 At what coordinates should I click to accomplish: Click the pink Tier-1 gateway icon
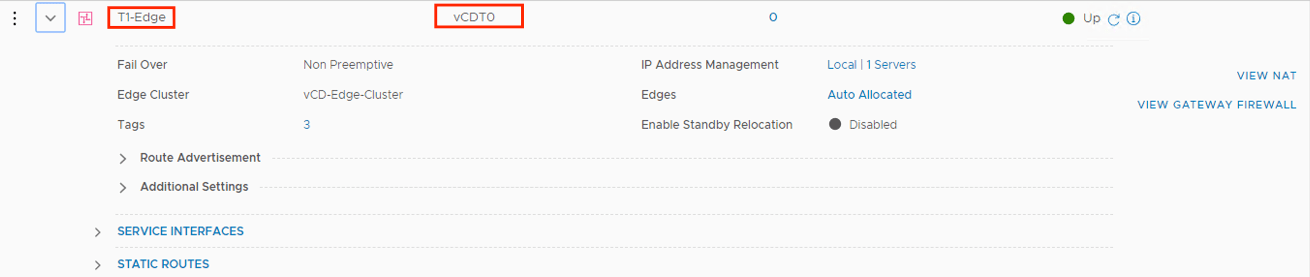pyautogui.click(x=85, y=19)
